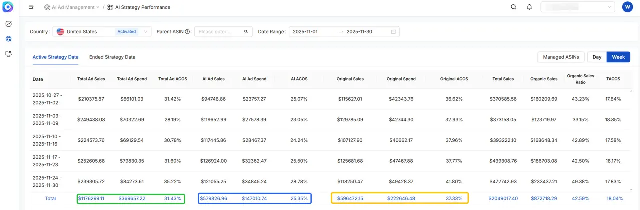Click the app logo in sidebar
This screenshot has height=210, width=640.
(9, 8)
